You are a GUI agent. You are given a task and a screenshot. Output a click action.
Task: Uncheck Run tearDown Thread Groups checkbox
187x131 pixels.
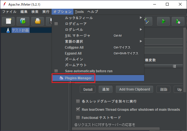coord(78,109)
